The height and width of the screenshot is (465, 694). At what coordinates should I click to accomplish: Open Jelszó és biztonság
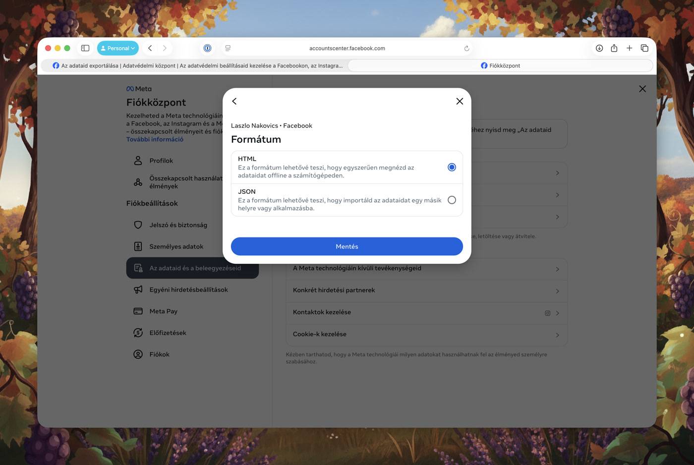point(192,225)
